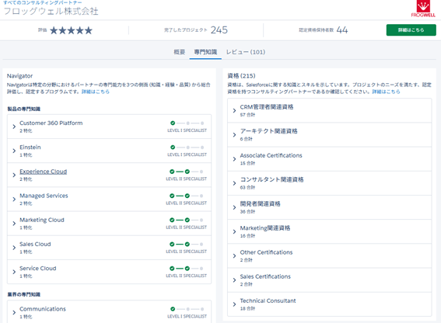Expand the CRM管理者関連資格 certification chevron
441x323 pixels.
tap(234, 111)
